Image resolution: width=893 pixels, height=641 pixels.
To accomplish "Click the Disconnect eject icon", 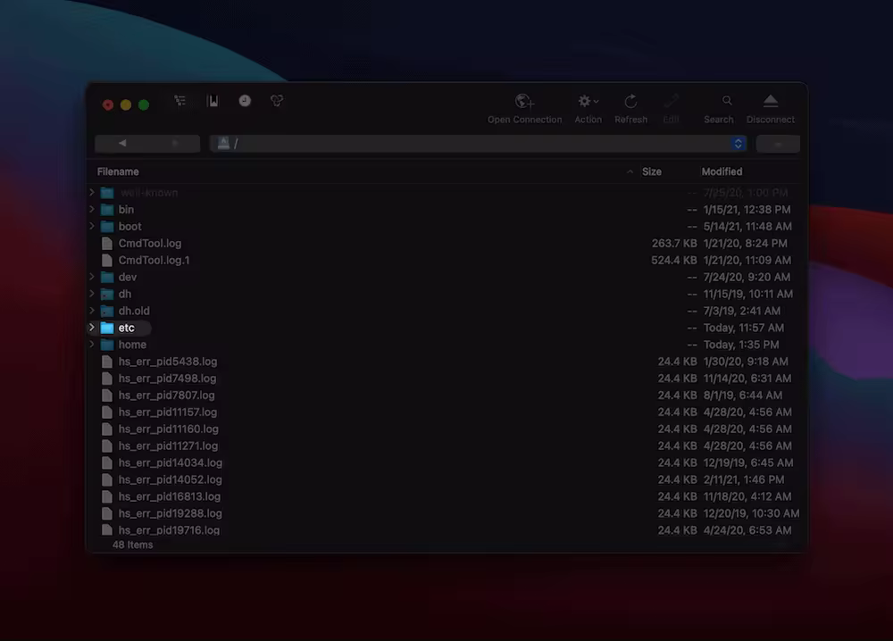I will [x=771, y=102].
